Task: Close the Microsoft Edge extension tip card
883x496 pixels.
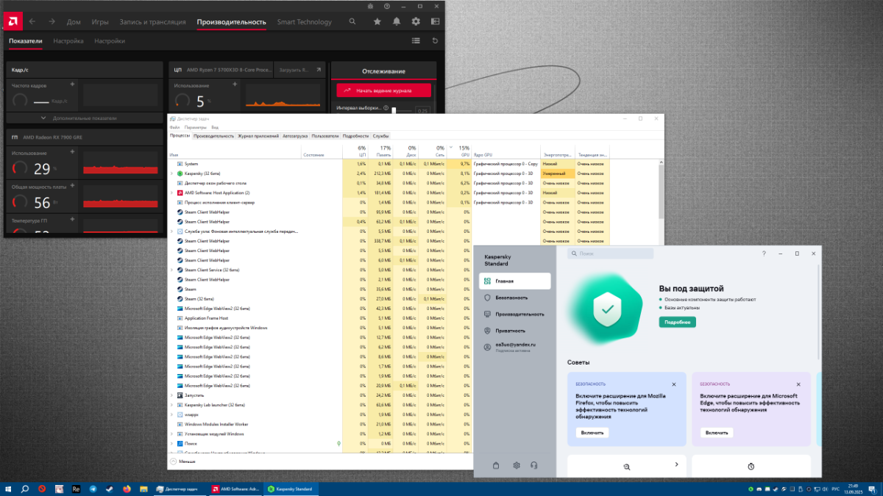Action: tap(798, 384)
